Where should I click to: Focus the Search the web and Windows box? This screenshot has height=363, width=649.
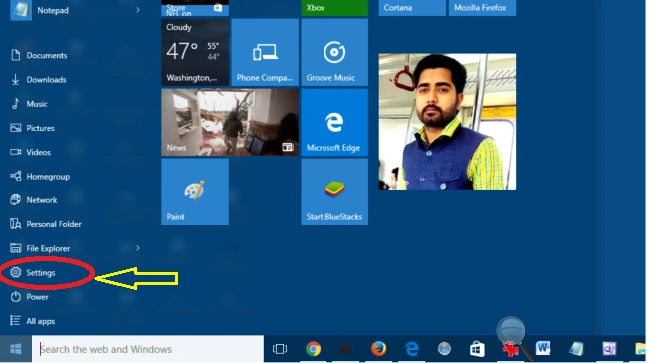[148, 349]
